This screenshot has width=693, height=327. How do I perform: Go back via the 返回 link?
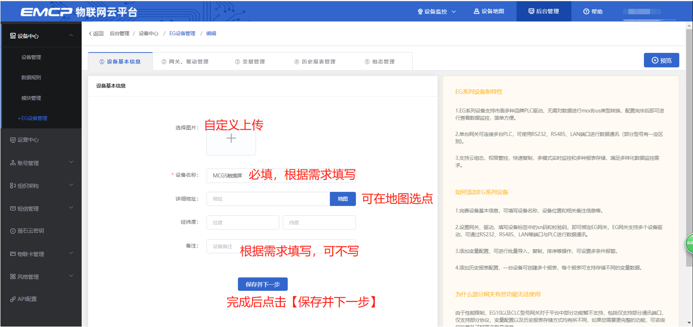point(96,34)
